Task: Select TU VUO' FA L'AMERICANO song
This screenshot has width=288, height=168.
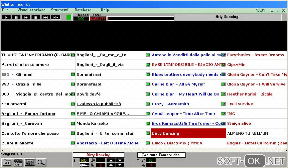Action: [x=38, y=55]
